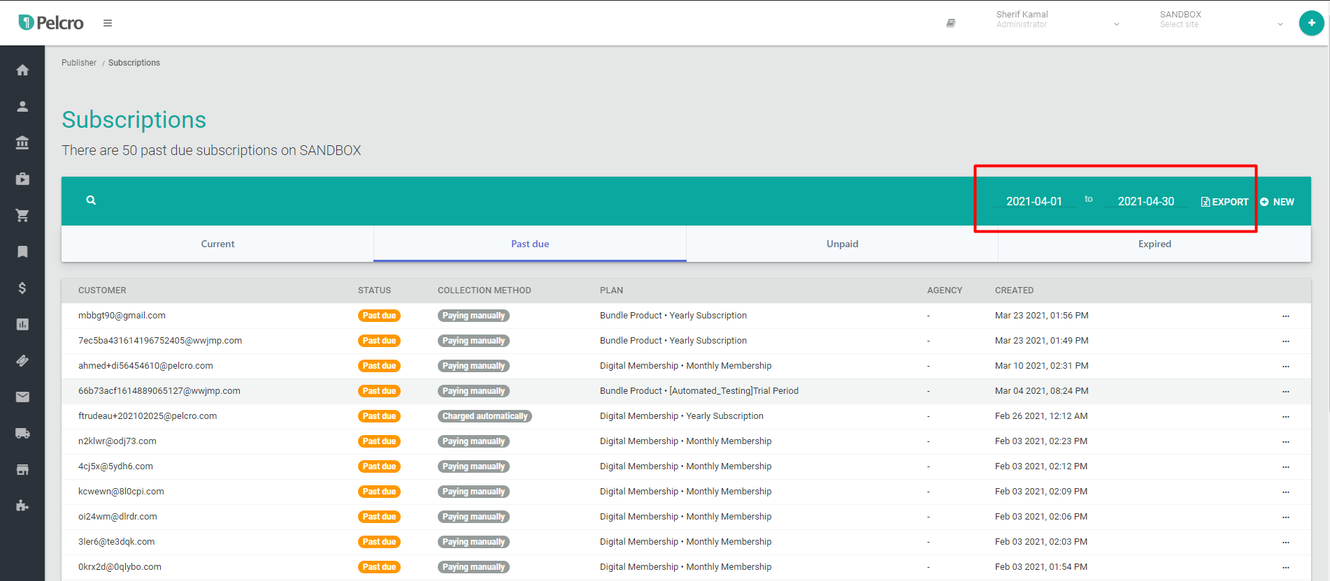Click the Subscriptions breadcrumb link

point(134,63)
